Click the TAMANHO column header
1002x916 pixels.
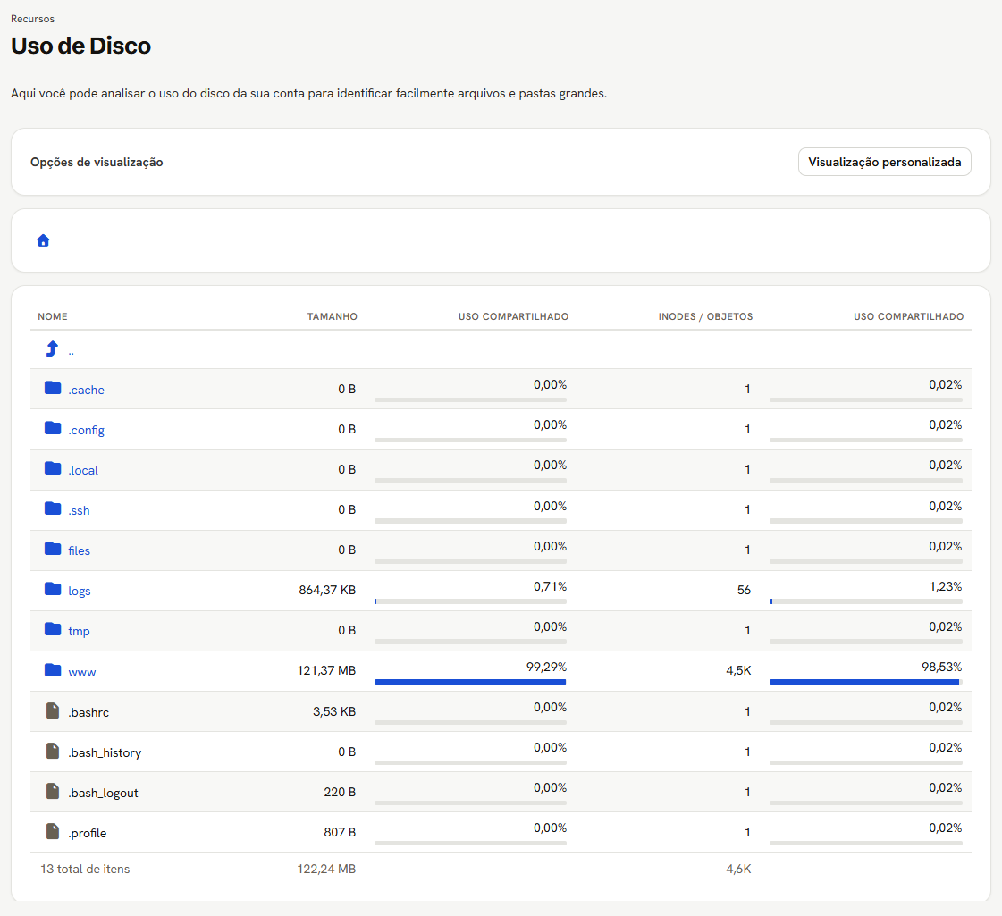[333, 317]
